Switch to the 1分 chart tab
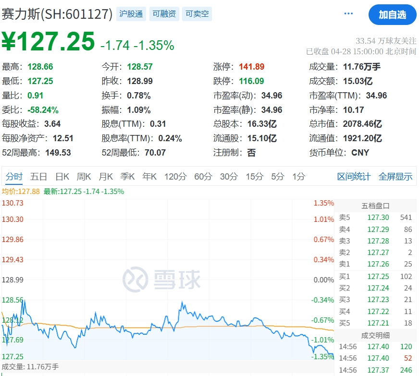The width and height of the screenshot is (420, 376). click(298, 177)
